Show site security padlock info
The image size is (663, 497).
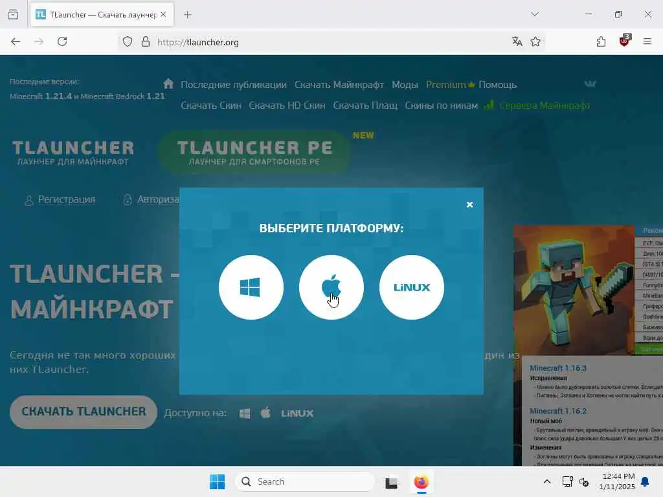click(146, 42)
